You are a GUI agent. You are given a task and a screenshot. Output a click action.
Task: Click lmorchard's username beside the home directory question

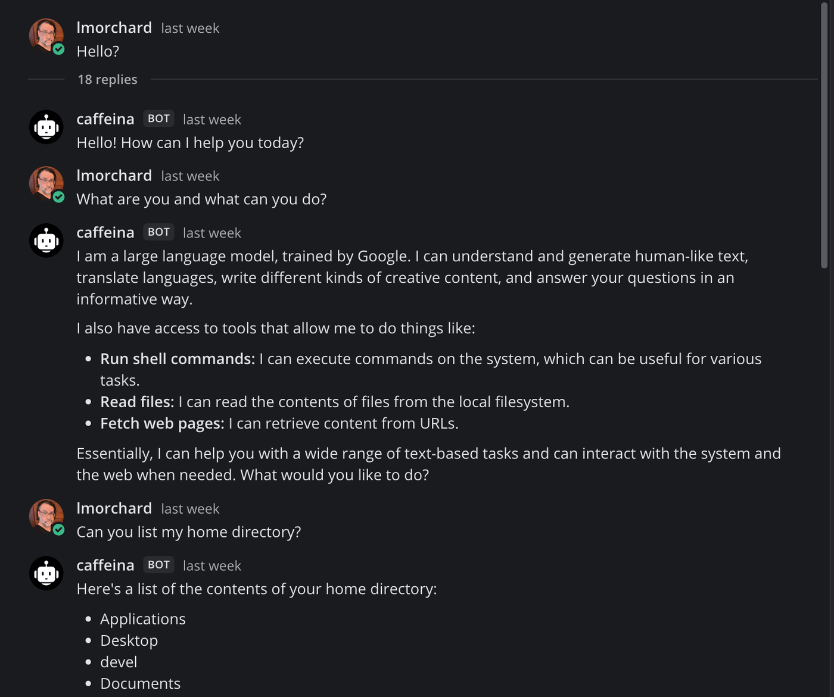(114, 508)
